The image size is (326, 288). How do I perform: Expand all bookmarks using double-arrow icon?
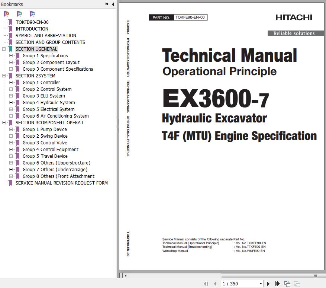(x=107, y=4)
